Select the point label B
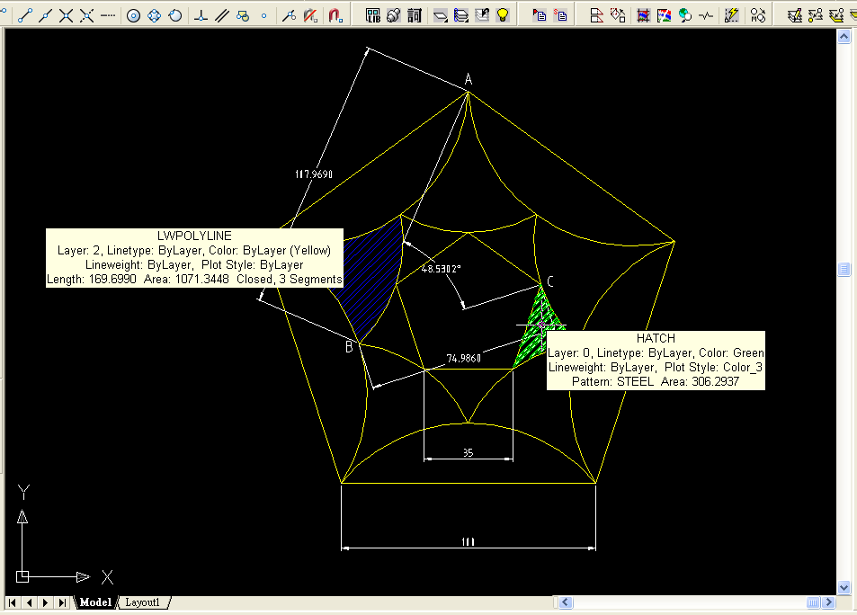The width and height of the screenshot is (857, 615). (x=349, y=346)
